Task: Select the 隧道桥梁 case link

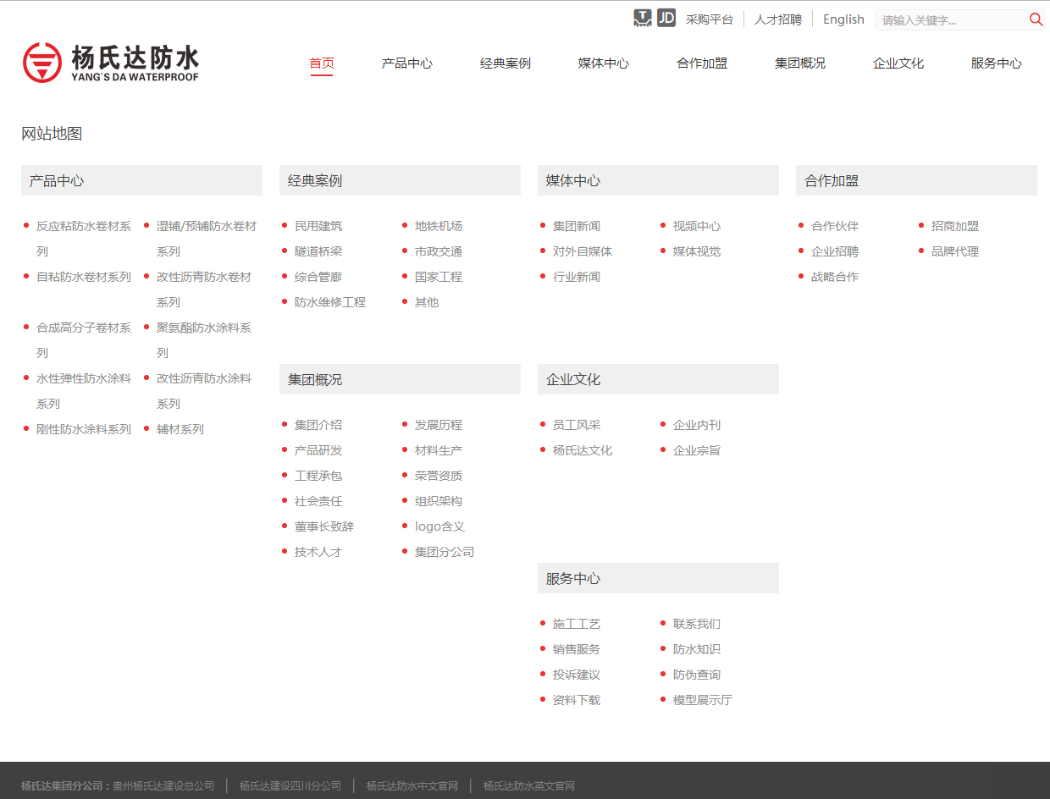Action: [x=318, y=251]
